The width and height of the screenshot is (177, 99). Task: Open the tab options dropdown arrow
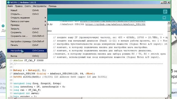click(x=164, y=18)
